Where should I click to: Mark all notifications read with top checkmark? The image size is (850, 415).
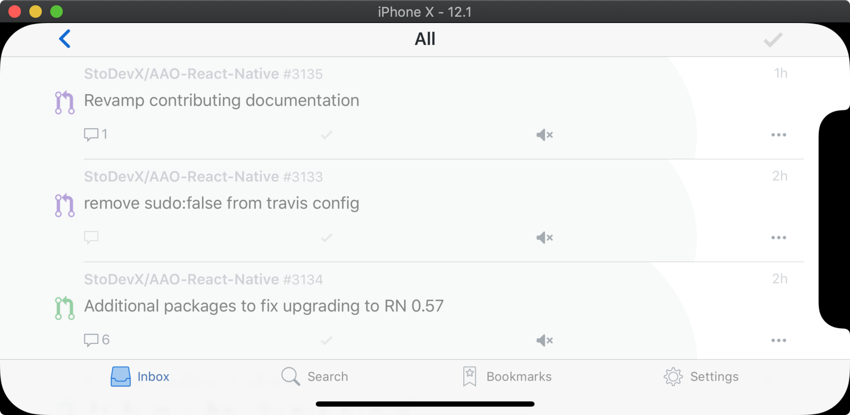pyautogui.click(x=773, y=40)
